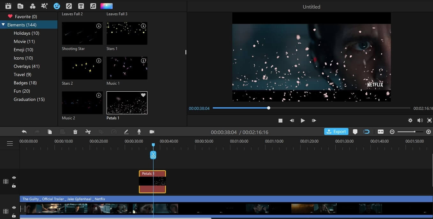Select Badges (18) category
Viewport: 433px width, 219px height.
pos(25,83)
